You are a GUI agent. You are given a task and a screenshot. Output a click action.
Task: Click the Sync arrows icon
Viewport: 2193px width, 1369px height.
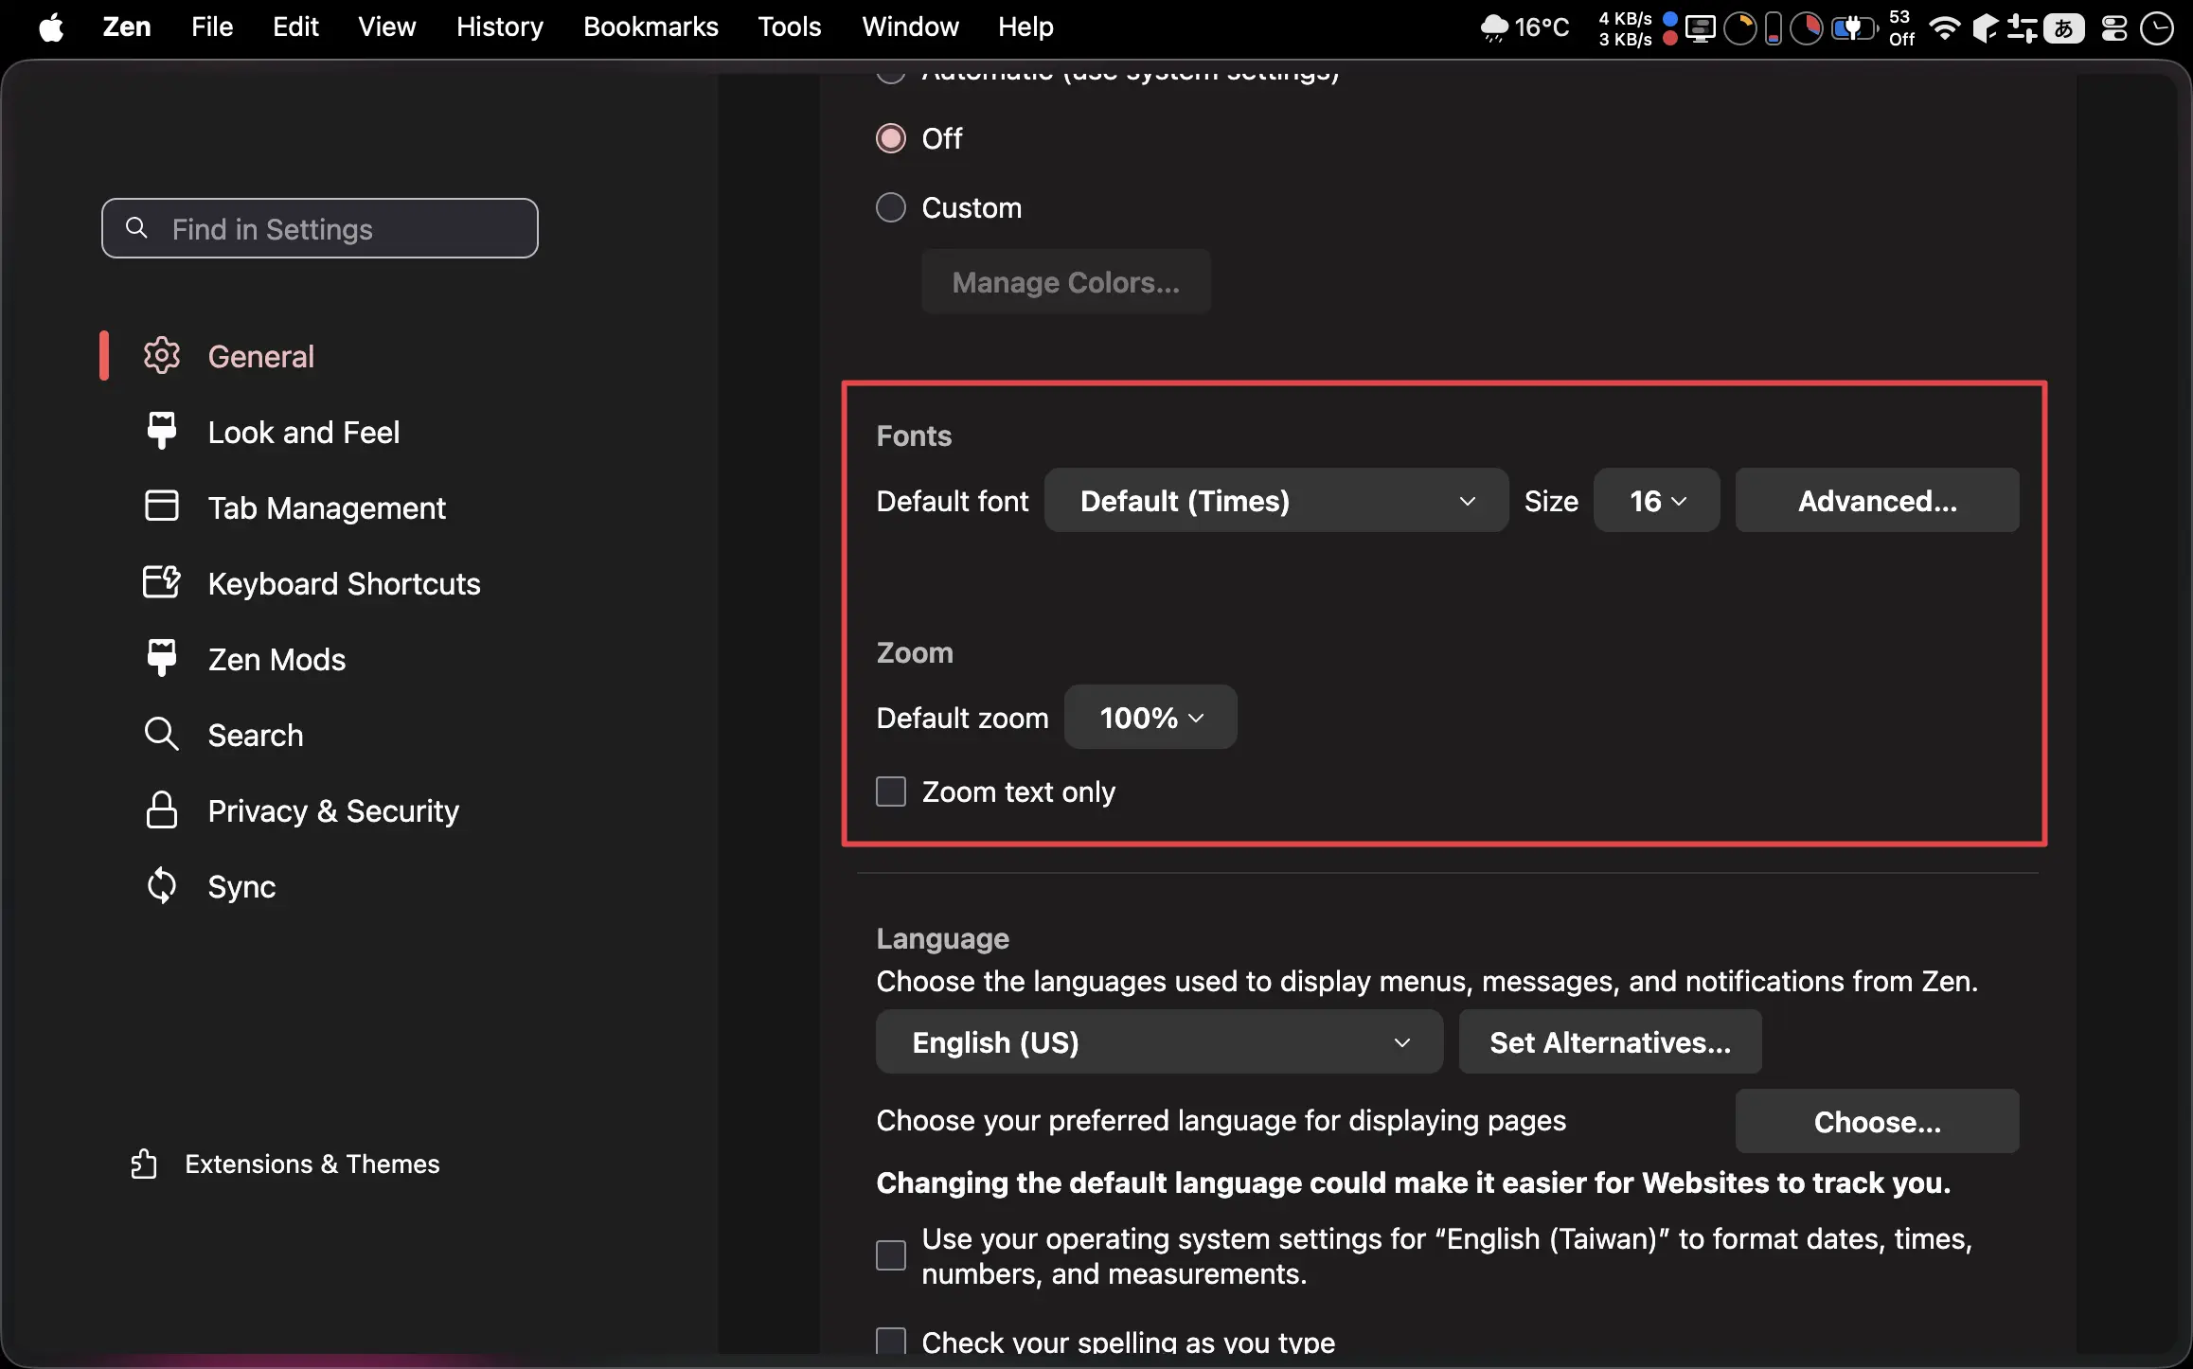coord(161,886)
